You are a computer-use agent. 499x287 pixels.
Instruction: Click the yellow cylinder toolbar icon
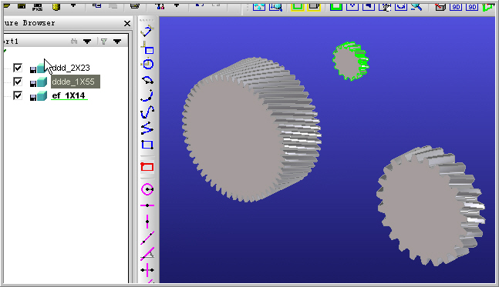[x=56, y=7]
